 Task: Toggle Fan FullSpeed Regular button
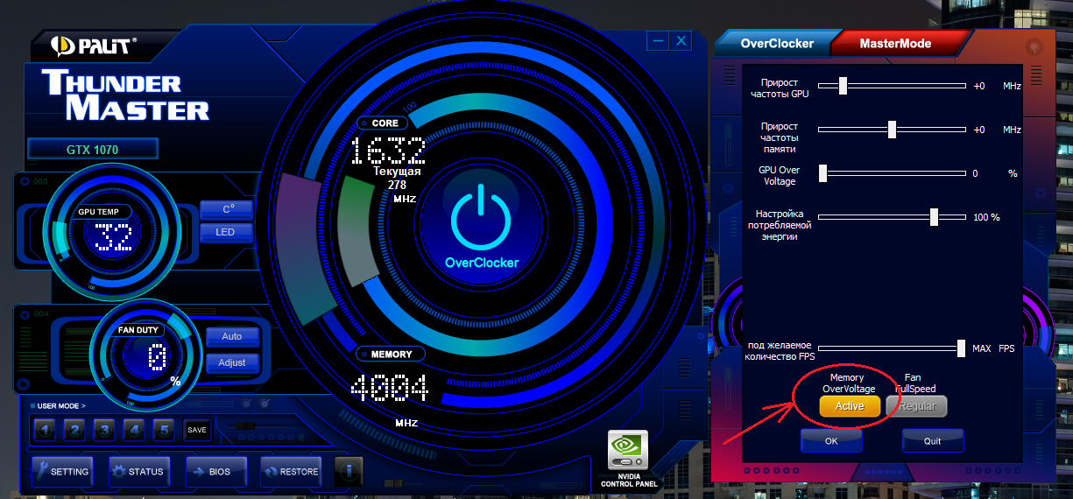917,406
